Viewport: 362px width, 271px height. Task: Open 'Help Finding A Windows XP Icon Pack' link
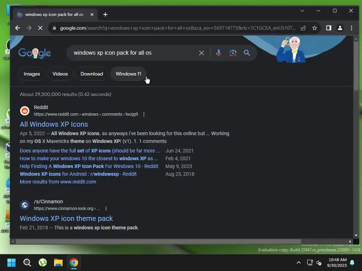click(x=89, y=166)
